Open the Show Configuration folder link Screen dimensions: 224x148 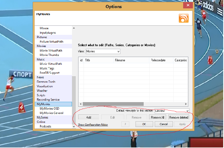pos(93,125)
